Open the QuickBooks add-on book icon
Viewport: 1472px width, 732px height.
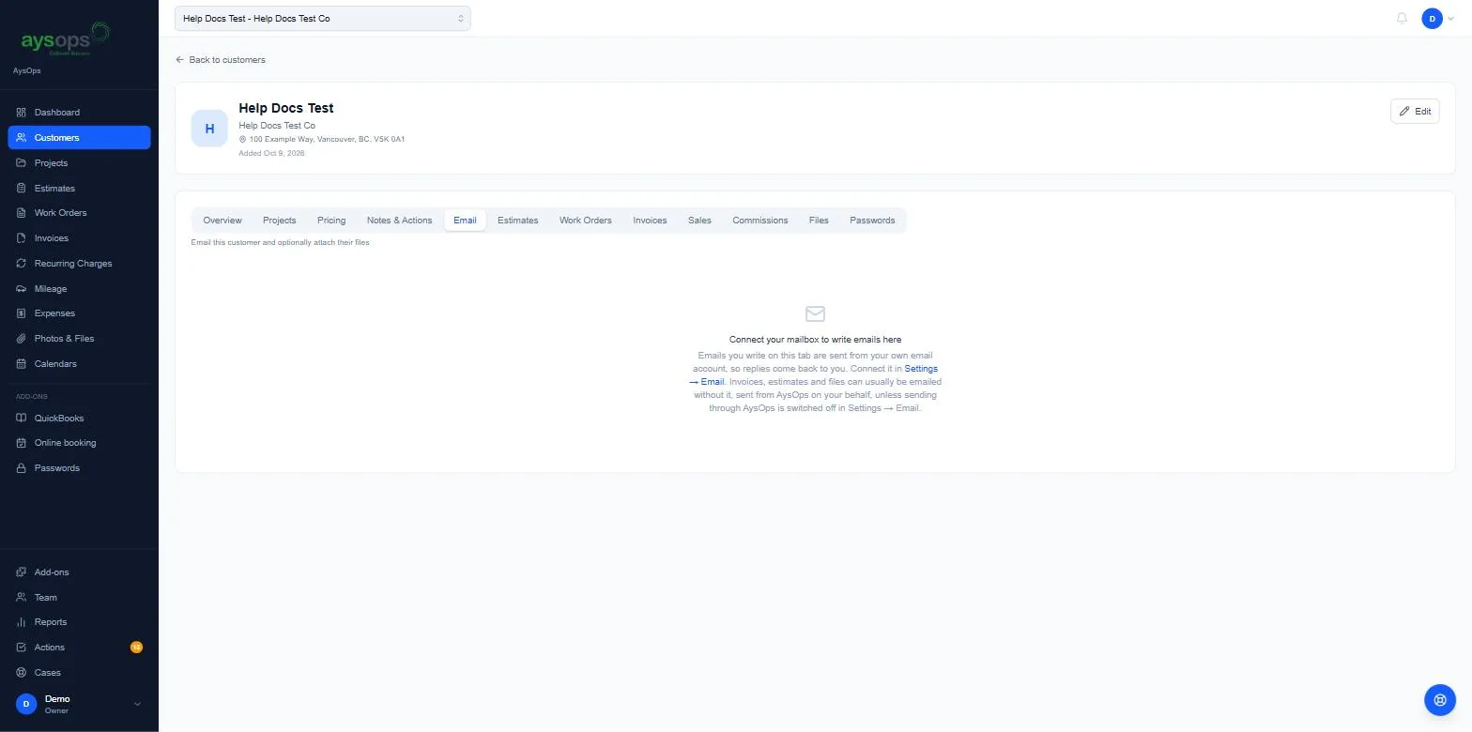(22, 419)
